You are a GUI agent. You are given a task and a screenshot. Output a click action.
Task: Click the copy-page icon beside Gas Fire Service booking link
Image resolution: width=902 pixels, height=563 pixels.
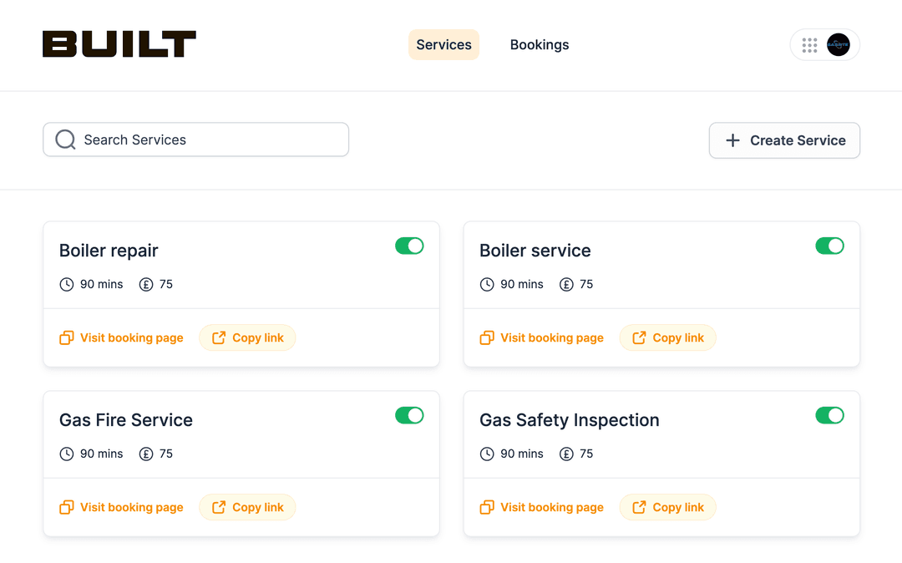[x=67, y=507]
